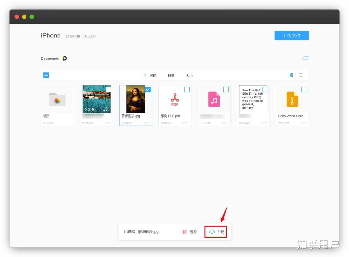Sort files by date (日期)

171,76
